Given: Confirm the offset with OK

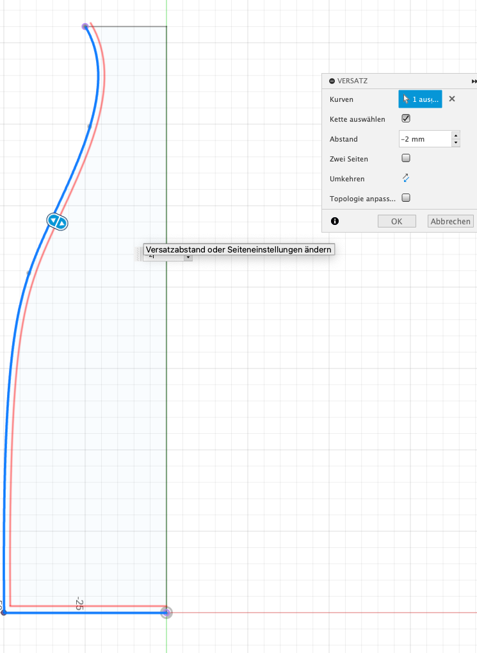Looking at the screenshot, I should [x=396, y=221].
